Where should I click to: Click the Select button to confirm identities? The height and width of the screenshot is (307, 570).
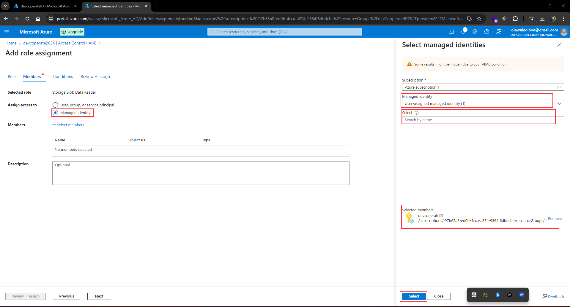[413, 296]
